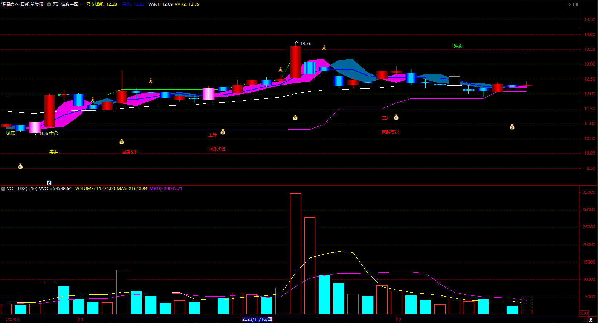
Task: Click the VAR2: 13.39 value
Action: tap(187, 4)
